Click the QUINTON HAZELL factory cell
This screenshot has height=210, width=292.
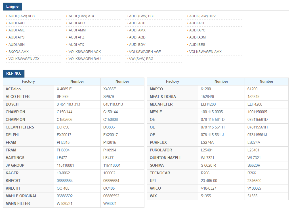click(173, 158)
